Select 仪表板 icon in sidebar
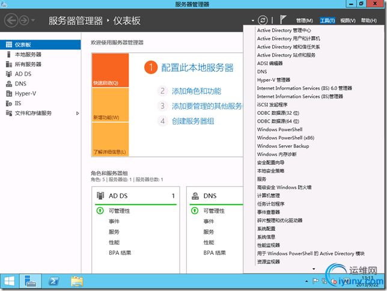 [x=9, y=44]
